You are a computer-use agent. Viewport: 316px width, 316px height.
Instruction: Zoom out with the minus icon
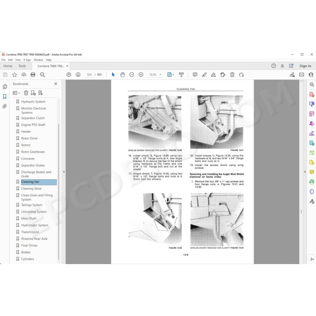tap(132, 75)
